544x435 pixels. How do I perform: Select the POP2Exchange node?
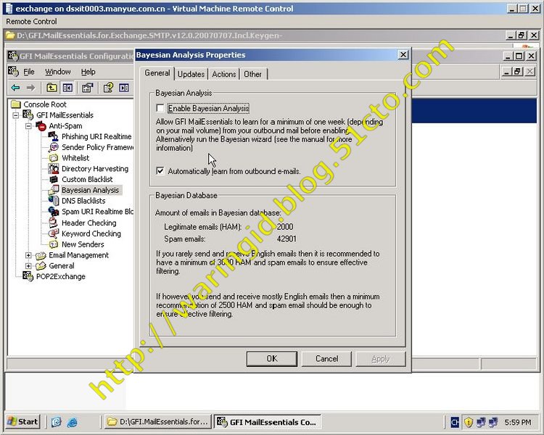point(60,276)
